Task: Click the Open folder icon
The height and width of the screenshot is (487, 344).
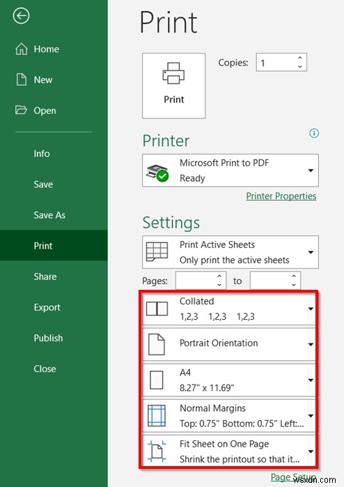Action: [x=21, y=110]
